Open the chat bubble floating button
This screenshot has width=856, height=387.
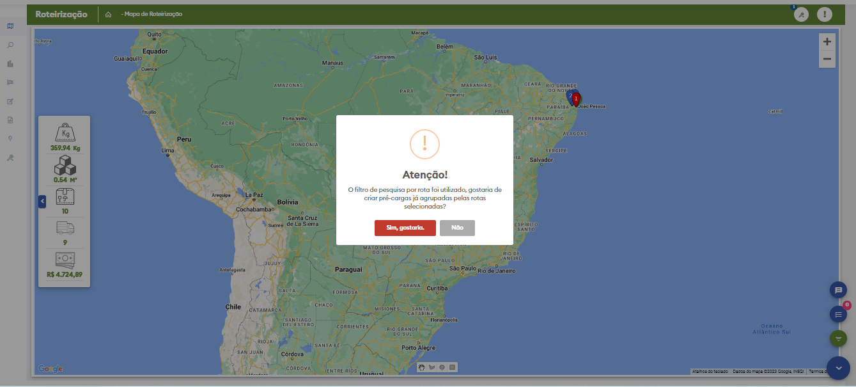(x=838, y=290)
